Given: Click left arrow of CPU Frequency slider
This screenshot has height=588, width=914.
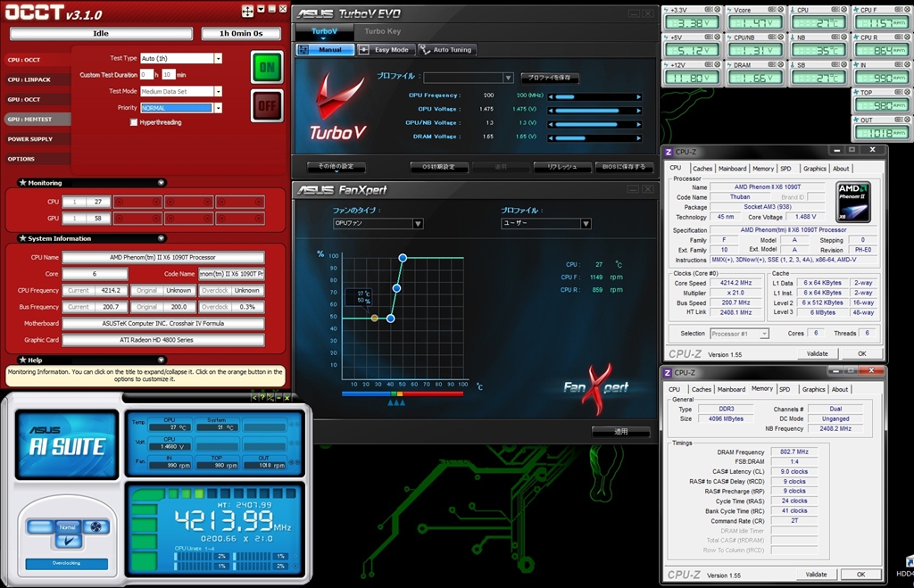Looking at the screenshot, I should pyautogui.click(x=549, y=96).
